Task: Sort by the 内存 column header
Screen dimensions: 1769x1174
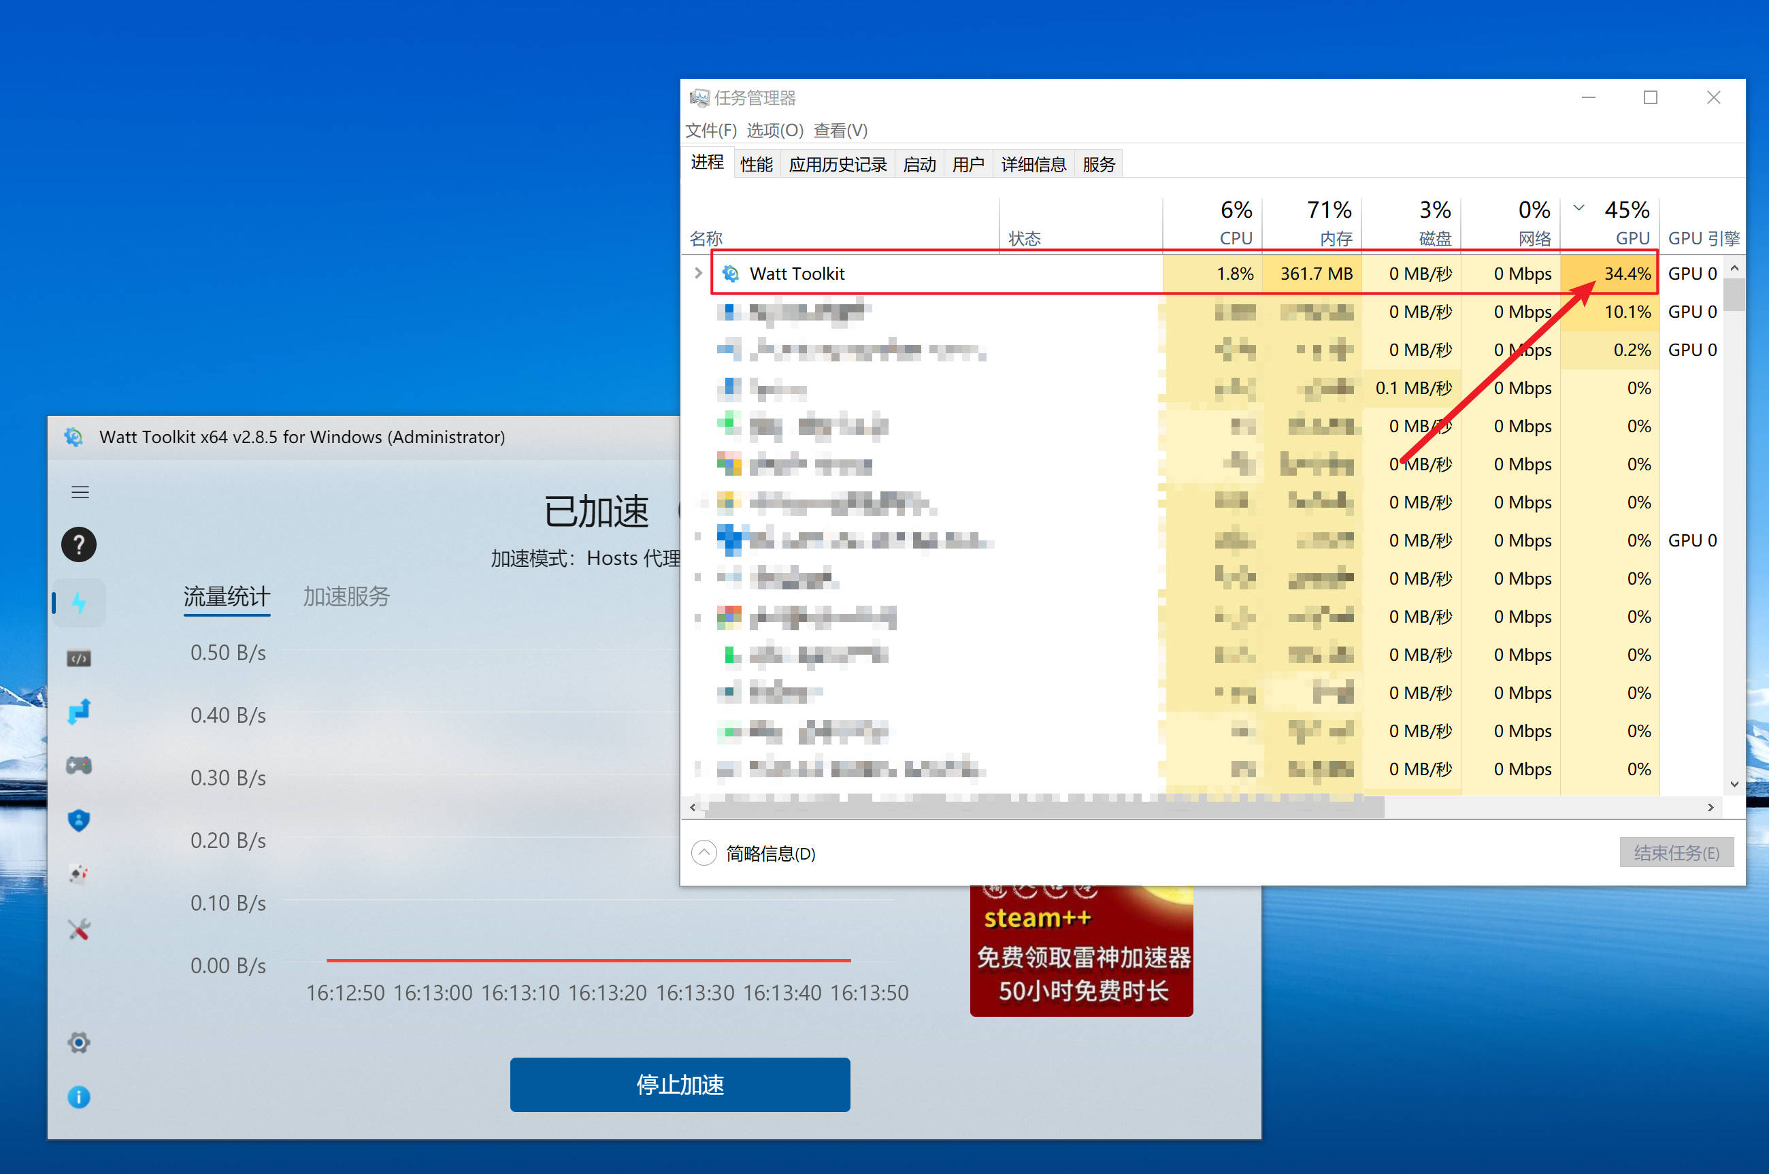Action: [1312, 223]
